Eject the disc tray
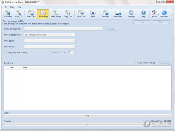Image resolution: width=175 pixels, height=131 pixels. click(93, 14)
